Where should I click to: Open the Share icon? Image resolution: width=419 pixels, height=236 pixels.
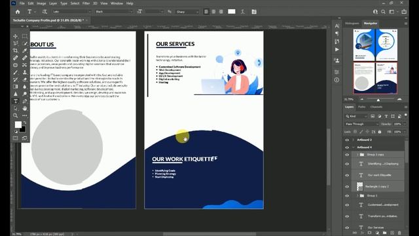[x=404, y=12]
